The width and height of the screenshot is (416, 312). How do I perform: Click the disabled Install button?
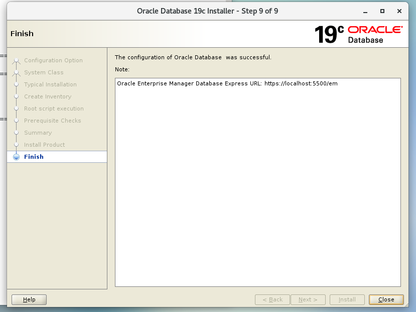click(347, 299)
